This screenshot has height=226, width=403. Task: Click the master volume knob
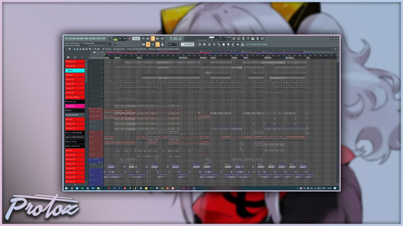[x=110, y=39]
